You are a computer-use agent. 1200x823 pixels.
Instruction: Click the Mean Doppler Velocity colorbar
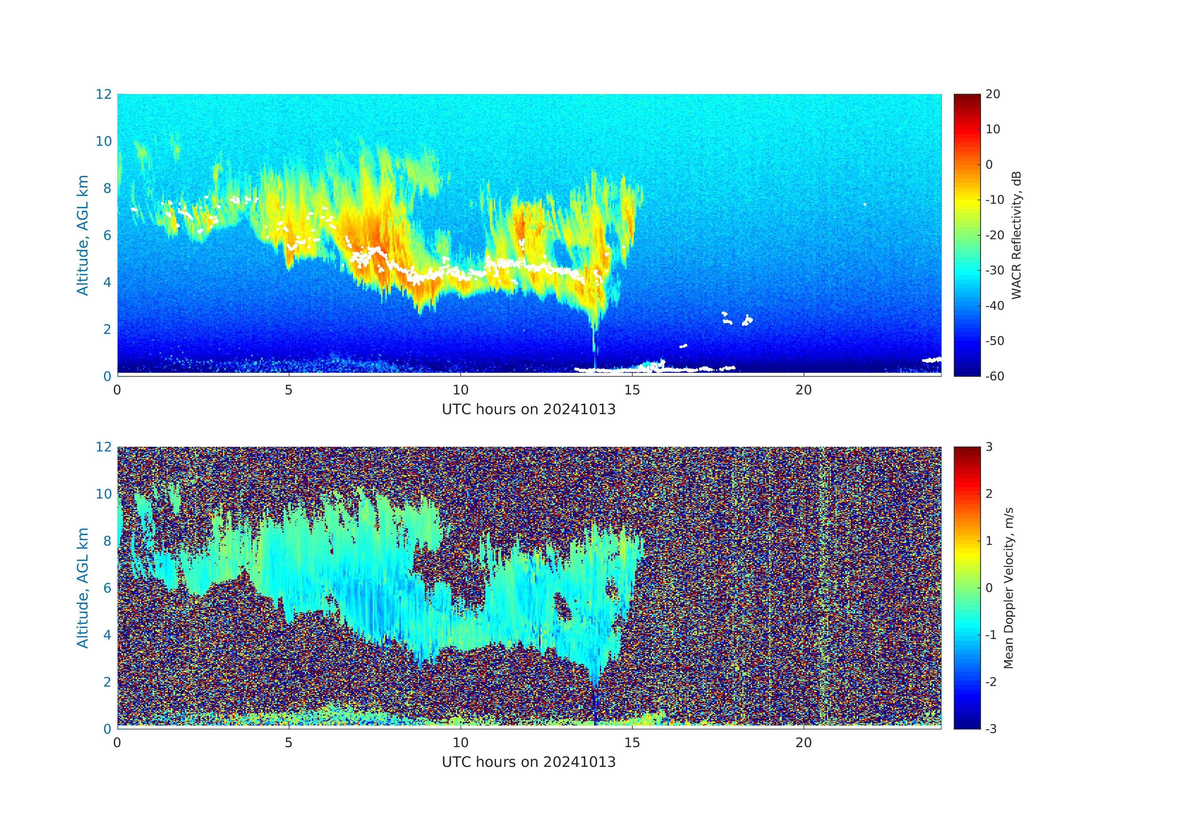967,587
